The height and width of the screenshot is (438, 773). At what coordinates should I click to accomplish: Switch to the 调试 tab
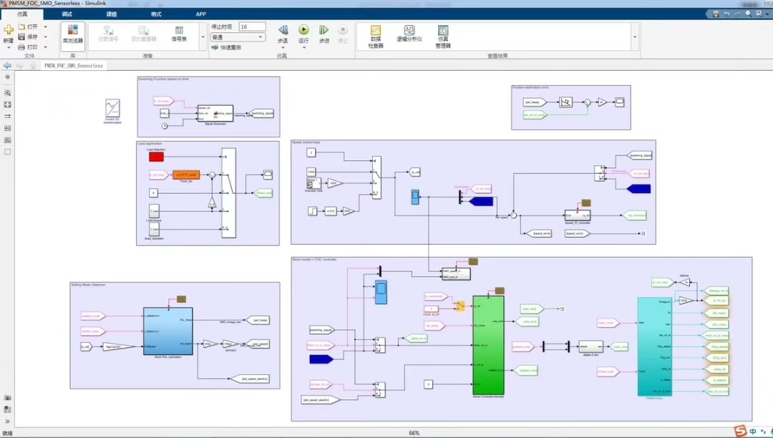tap(67, 14)
